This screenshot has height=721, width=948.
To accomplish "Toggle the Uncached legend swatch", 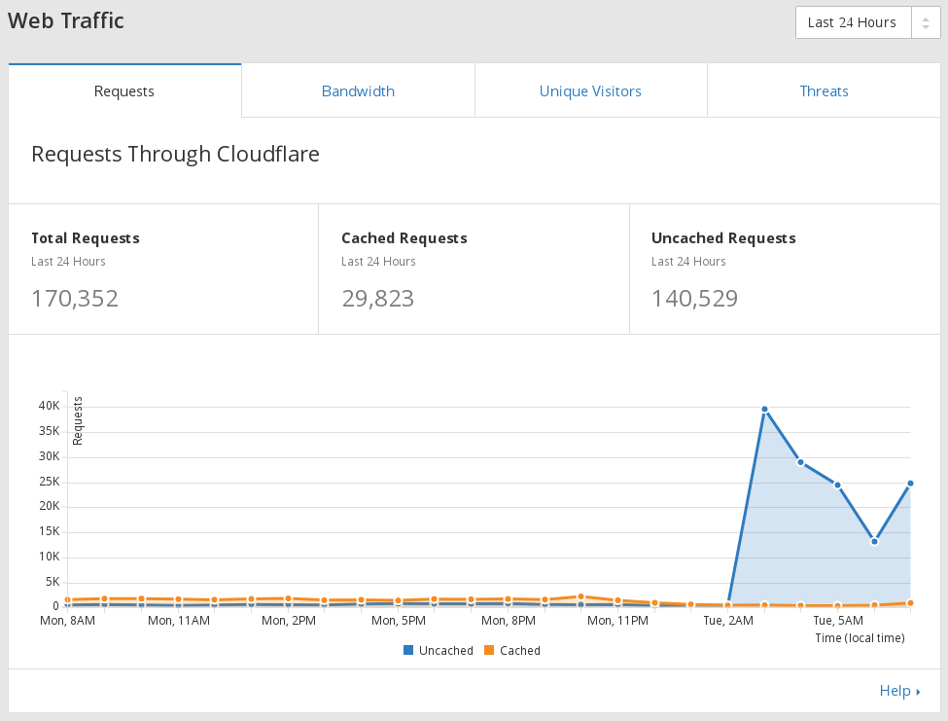I will [x=408, y=650].
